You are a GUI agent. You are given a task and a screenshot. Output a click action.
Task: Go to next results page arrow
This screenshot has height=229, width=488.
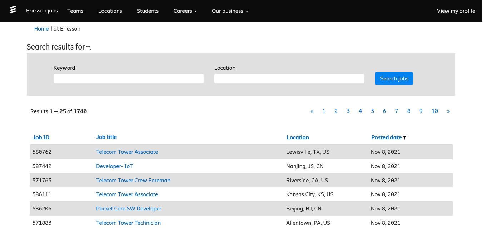coord(448,111)
